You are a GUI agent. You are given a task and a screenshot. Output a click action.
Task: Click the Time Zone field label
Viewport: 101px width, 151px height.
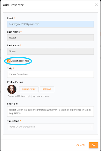(x=13, y=121)
